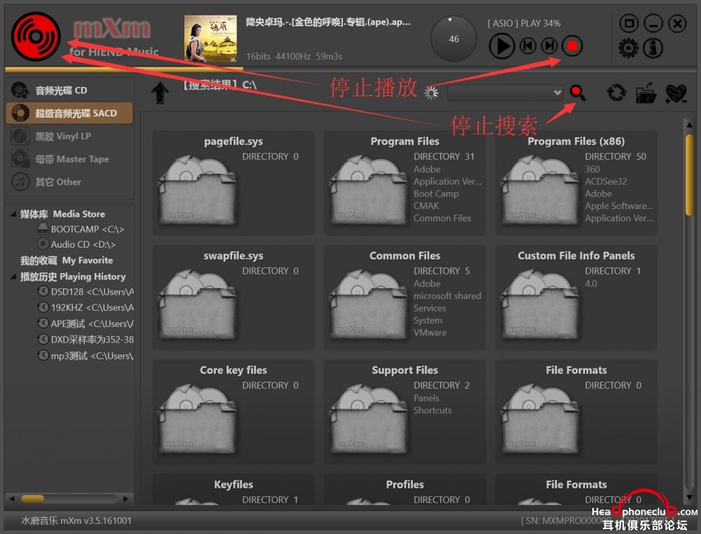Click the scroll up arrow of file list
Viewport: 701px width, 534px height.
(x=689, y=125)
